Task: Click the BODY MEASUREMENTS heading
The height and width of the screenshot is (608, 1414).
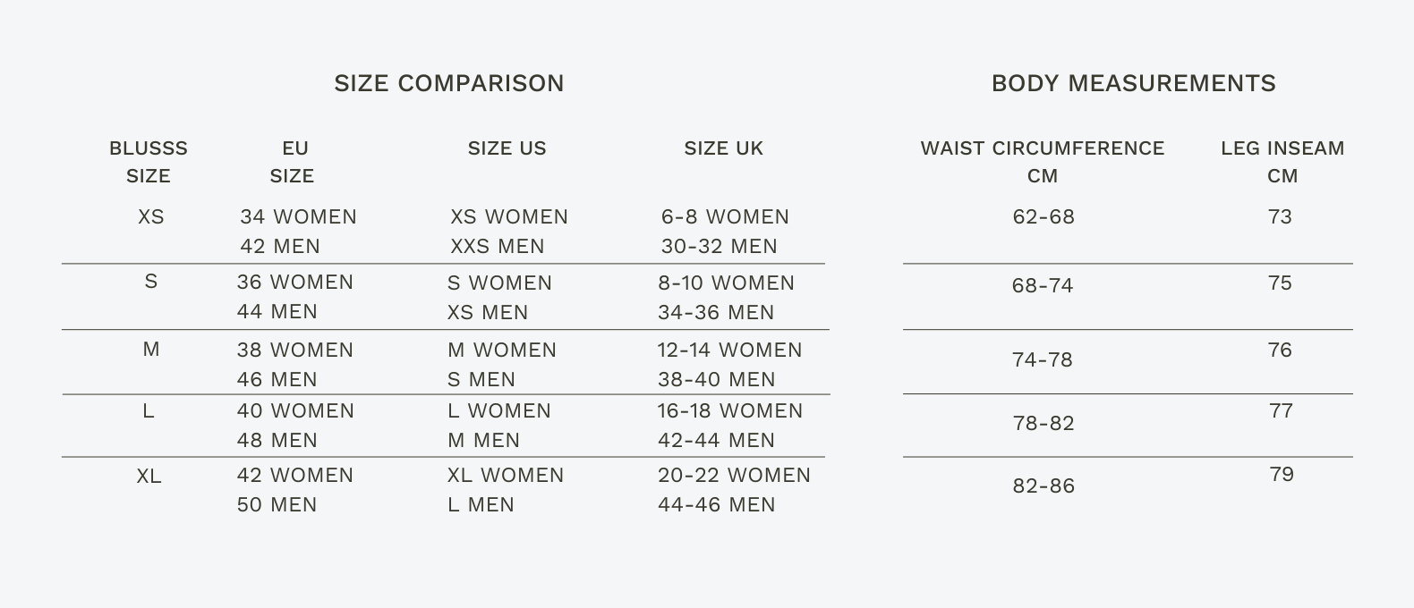Action: click(x=1133, y=83)
